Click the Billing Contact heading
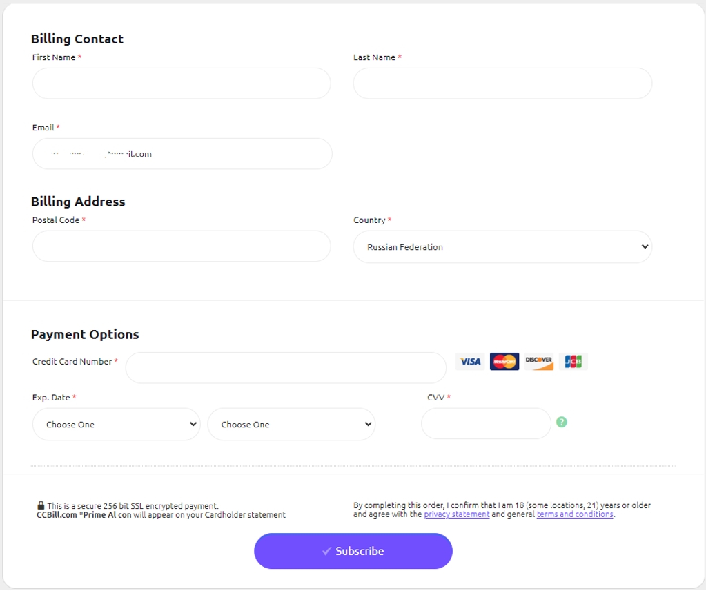The width and height of the screenshot is (706, 591). (x=77, y=39)
